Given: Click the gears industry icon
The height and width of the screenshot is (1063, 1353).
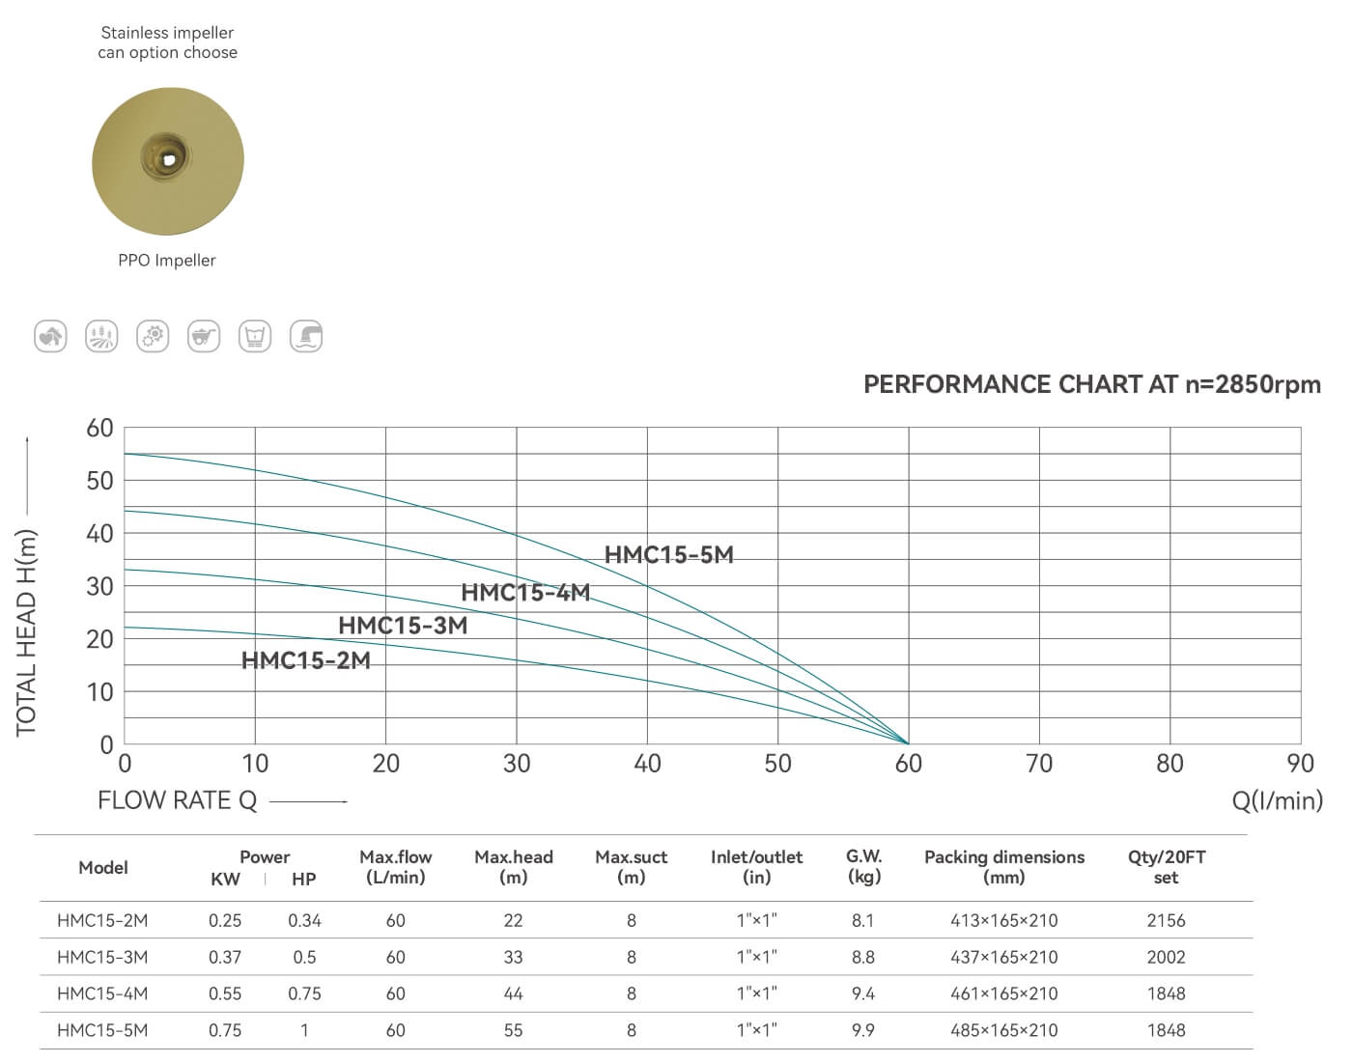Looking at the screenshot, I should pos(153,336).
